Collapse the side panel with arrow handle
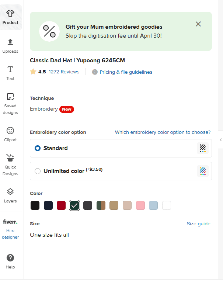 (220, 139)
